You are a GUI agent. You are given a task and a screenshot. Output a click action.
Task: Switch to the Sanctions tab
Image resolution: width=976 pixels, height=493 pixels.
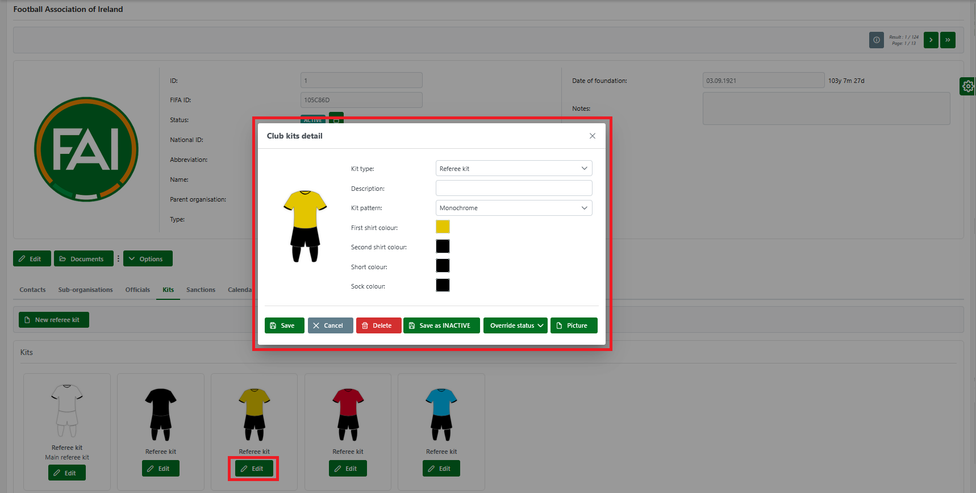click(x=201, y=290)
